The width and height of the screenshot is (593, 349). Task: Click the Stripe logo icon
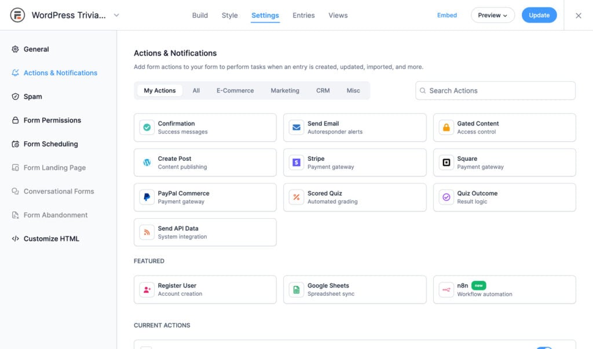(x=296, y=163)
